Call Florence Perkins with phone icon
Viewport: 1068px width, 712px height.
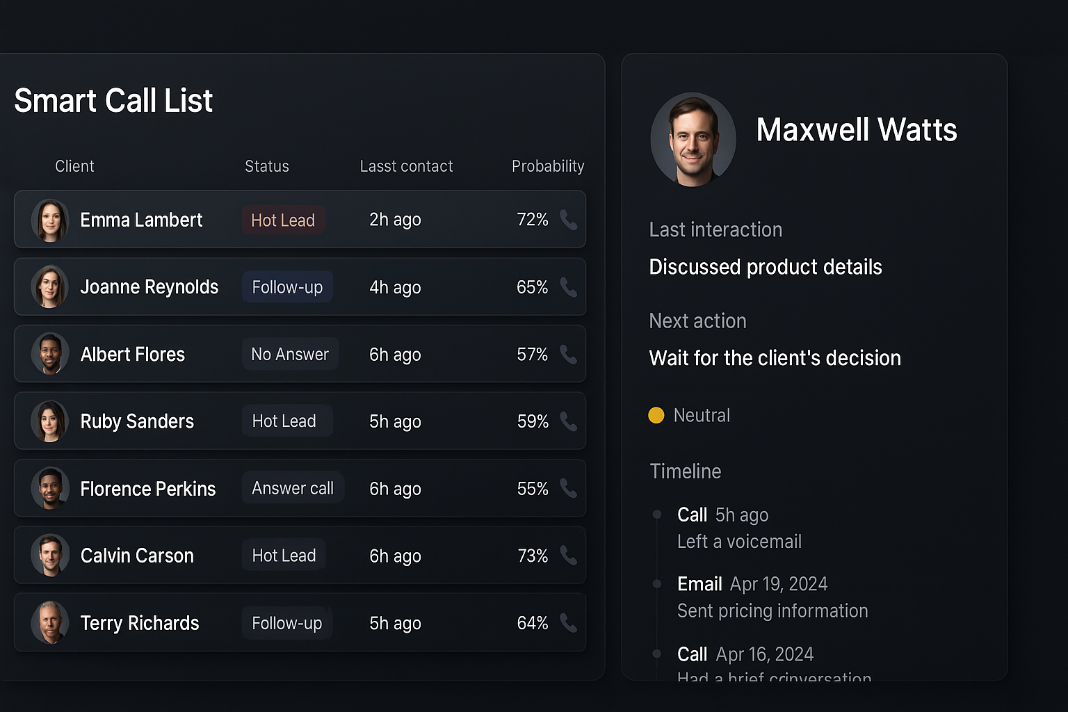(568, 489)
